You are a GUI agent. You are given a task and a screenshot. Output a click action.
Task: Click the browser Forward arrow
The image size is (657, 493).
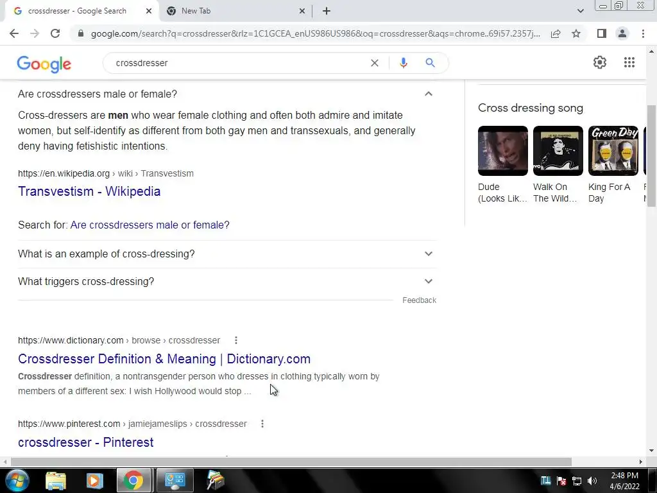click(x=35, y=33)
